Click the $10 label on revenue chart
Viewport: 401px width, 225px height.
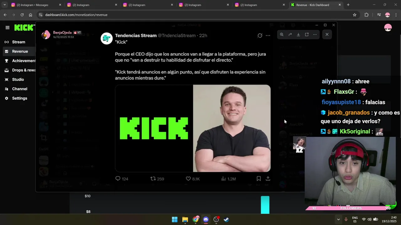pos(88,196)
